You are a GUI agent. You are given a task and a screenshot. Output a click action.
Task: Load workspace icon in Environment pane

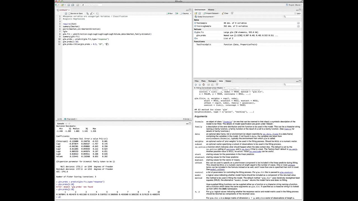point(196,13)
